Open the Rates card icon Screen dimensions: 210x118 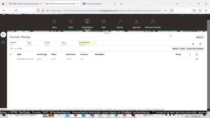point(71,22)
